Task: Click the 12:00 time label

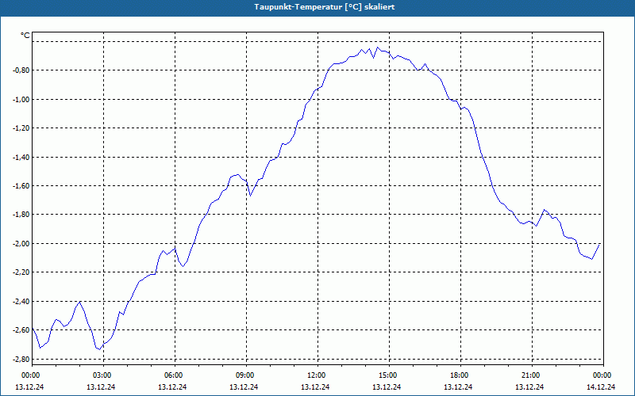Action: point(317,375)
